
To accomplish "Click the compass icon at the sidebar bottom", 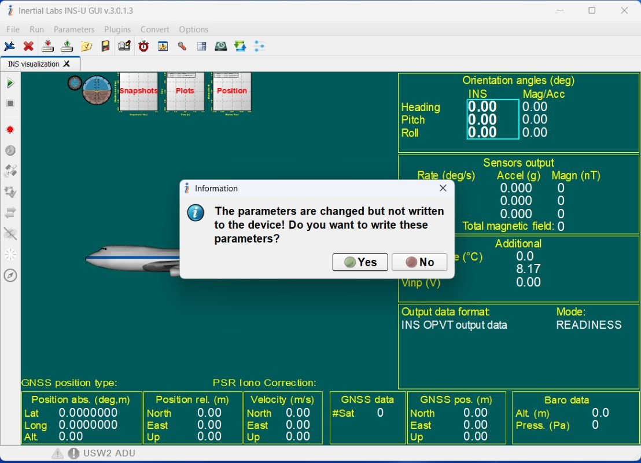I will [9, 275].
